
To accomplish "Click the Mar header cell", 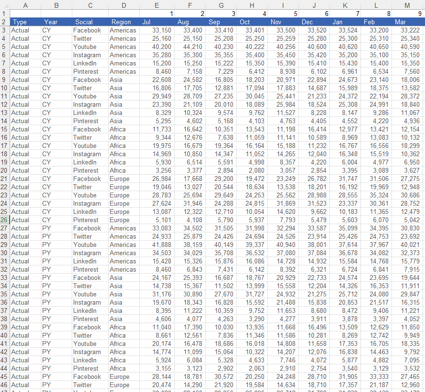I will (x=408, y=22).
